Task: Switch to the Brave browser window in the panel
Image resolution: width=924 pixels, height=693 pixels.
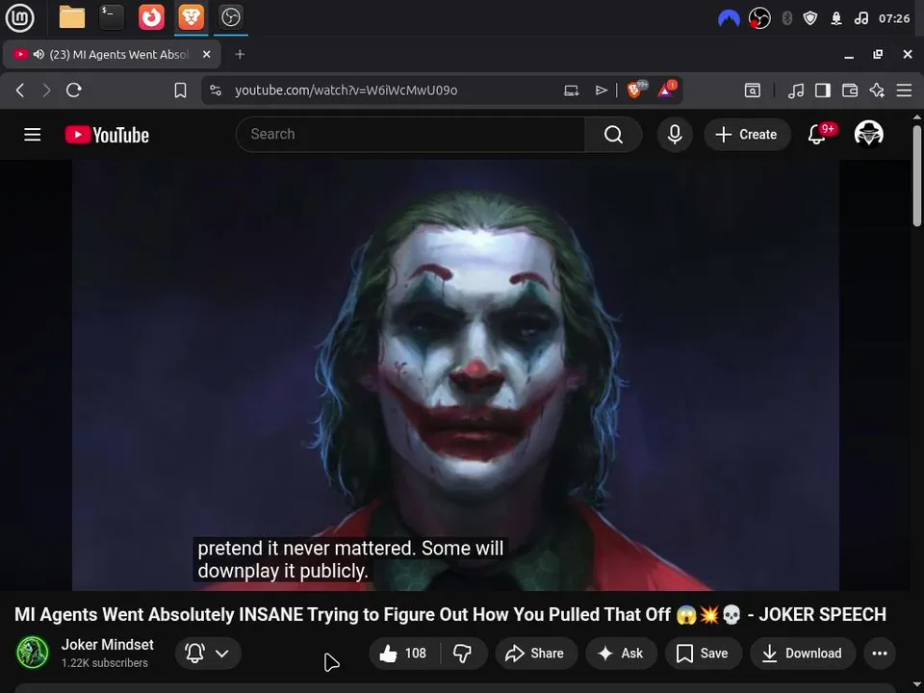Action: tap(191, 17)
